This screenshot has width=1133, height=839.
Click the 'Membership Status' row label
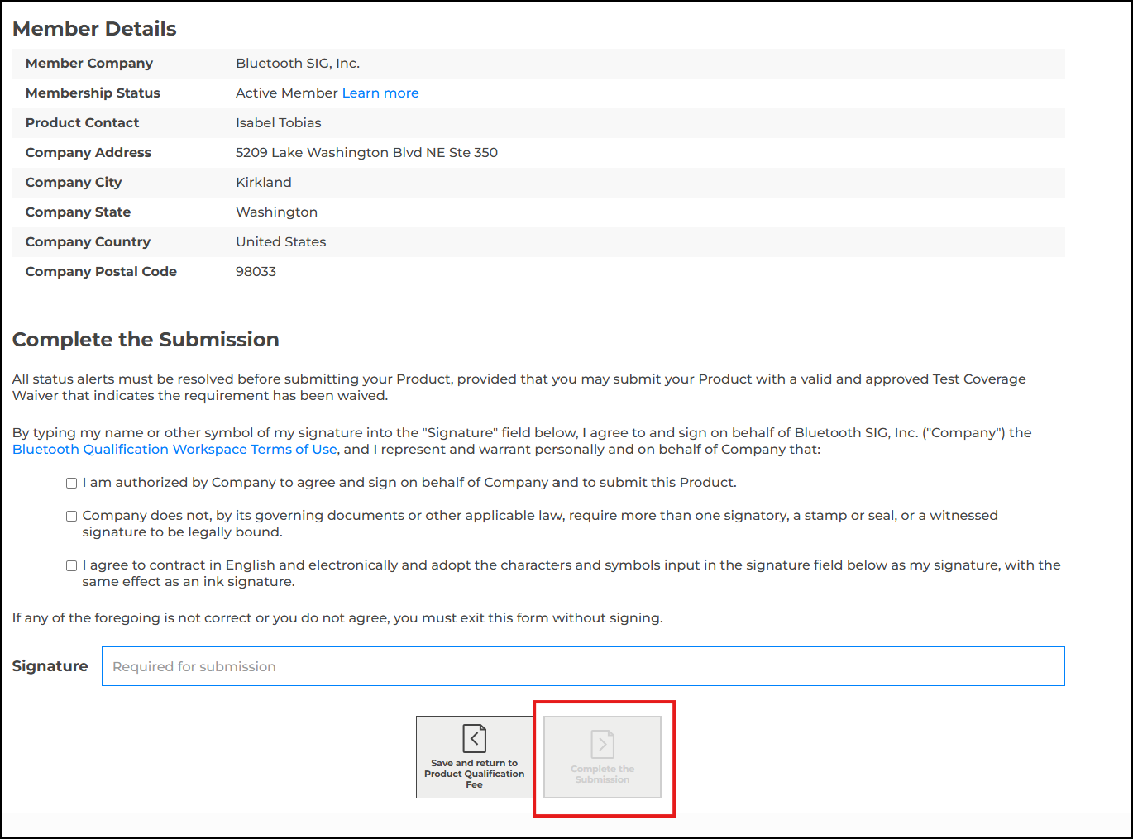click(x=93, y=93)
